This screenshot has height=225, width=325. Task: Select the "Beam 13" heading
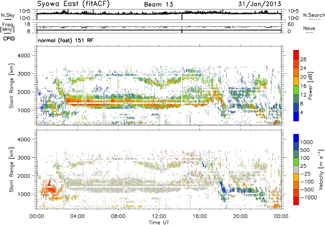[x=158, y=4]
